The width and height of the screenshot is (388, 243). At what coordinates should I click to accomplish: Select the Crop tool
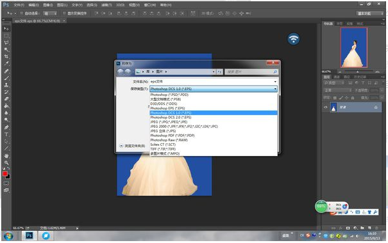[x=6, y=56]
